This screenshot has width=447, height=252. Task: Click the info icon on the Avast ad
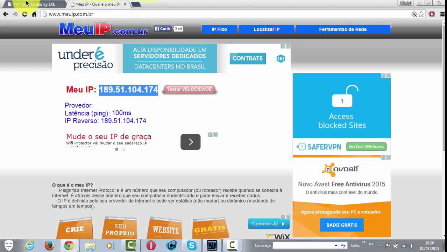(383, 158)
